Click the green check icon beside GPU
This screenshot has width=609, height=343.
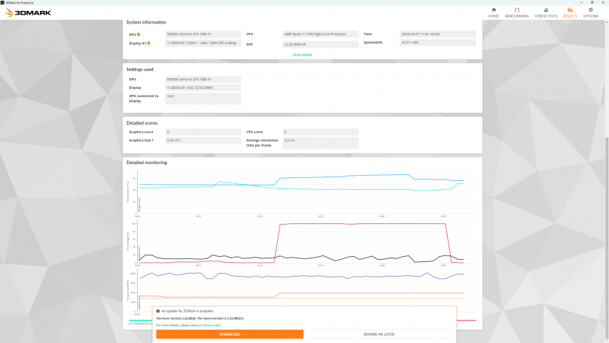[139, 34]
